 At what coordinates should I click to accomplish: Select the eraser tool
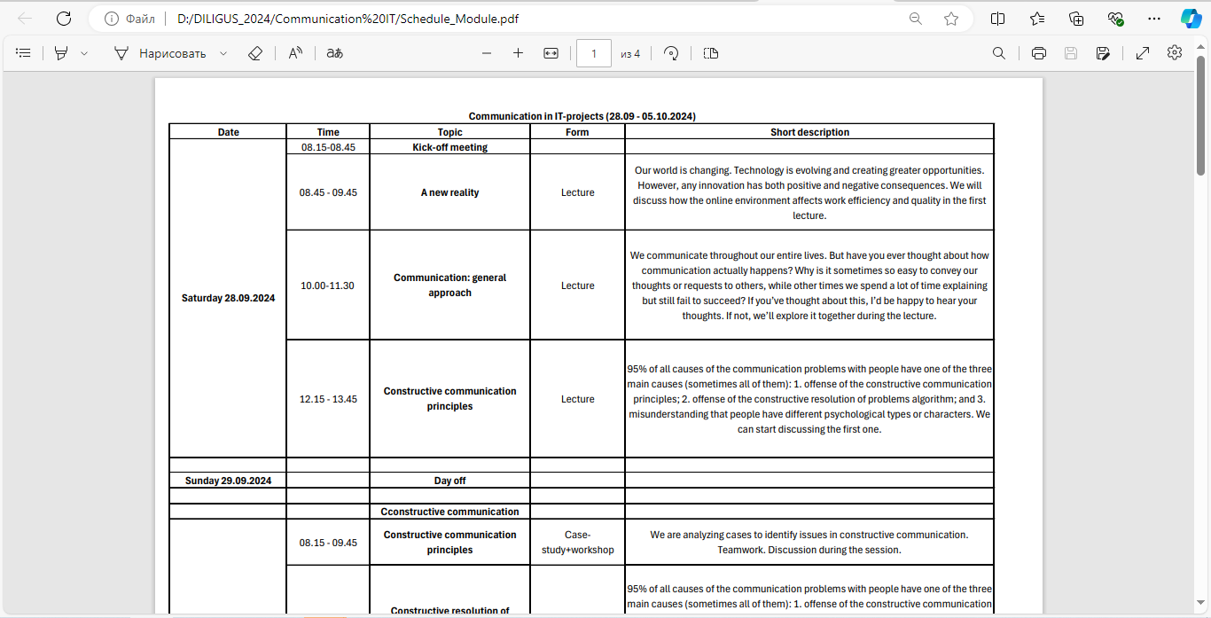coord(255,53)
